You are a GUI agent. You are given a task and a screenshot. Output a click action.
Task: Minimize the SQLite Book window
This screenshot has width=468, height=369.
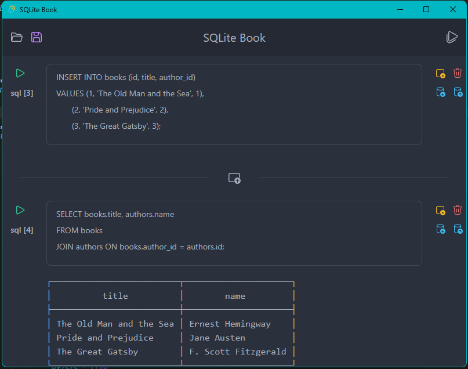(400, 9)
